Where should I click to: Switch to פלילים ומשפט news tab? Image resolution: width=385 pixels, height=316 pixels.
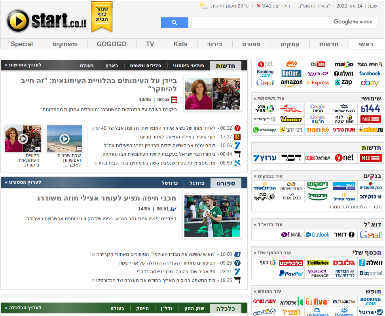146,66
